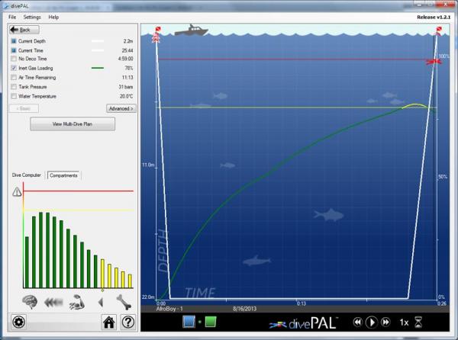Image resolution: width=458 pixels, height=340 pixels.
Task: Click the bone tissue icon
Action: pos(124,300)
